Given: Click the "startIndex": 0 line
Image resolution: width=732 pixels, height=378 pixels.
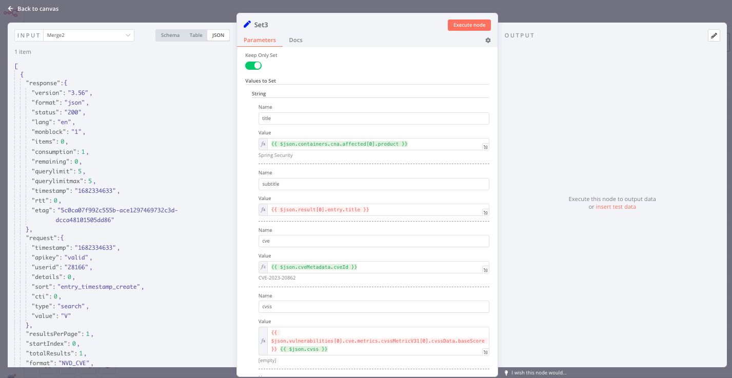Looking at the screenshot, I should [x=53, y=344].
